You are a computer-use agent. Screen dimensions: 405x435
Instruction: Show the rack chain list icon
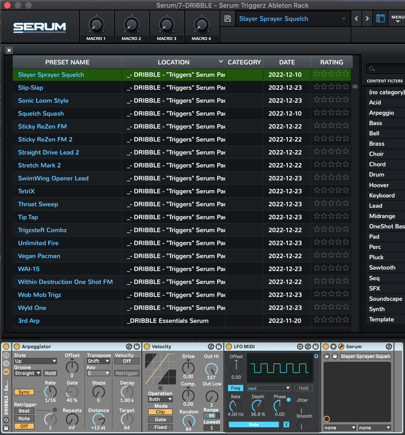[6, 363]
